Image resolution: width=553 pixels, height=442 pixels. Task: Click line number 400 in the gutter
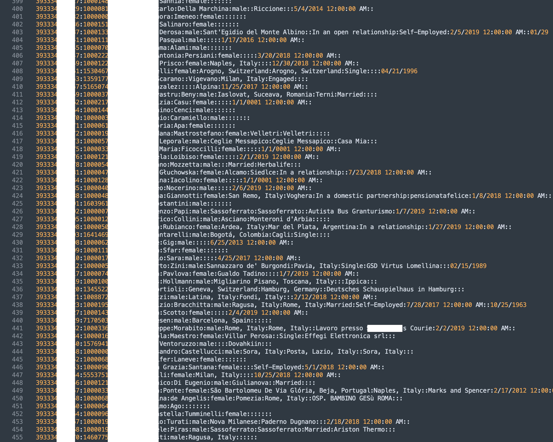[17, 9]
